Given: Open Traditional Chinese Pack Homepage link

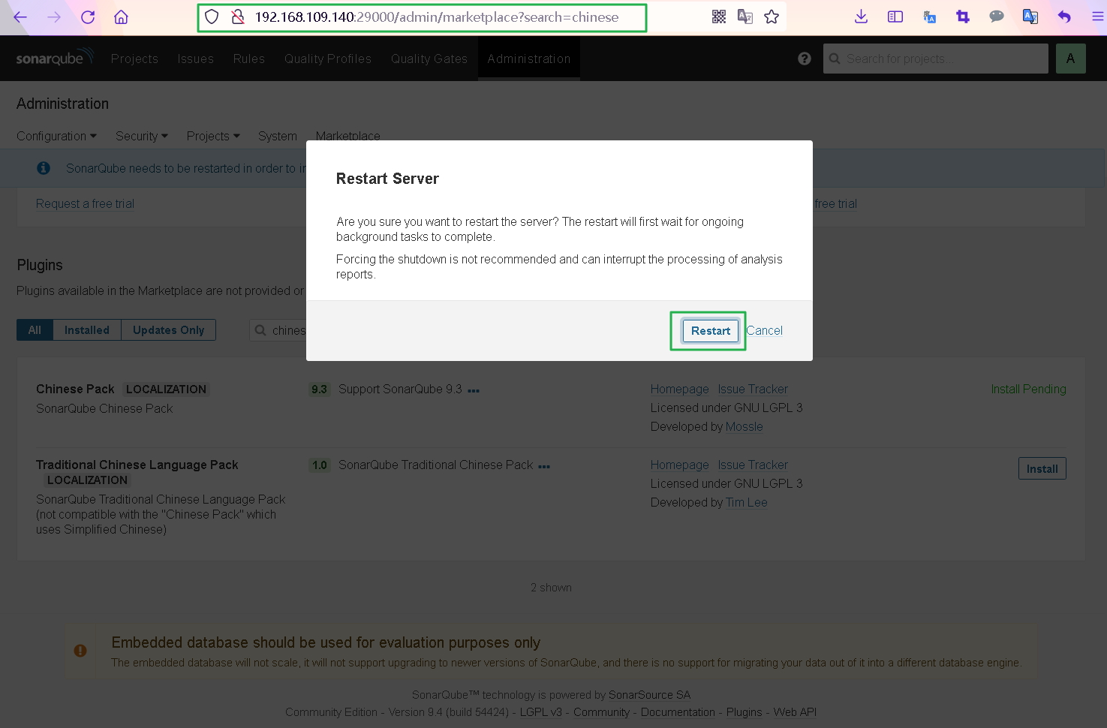Looking at the screenshot, I should [x=680, y=465].
